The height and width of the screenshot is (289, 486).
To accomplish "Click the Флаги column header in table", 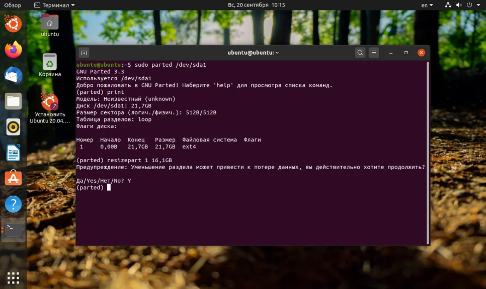I will click(x=252, y=139).
